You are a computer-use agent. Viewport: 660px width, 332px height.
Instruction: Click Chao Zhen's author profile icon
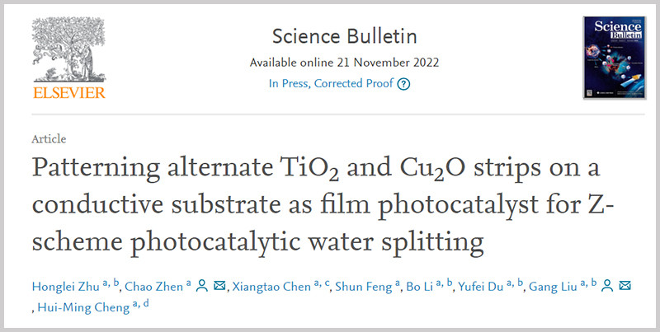pyautogui.click(x=202, y=286)
